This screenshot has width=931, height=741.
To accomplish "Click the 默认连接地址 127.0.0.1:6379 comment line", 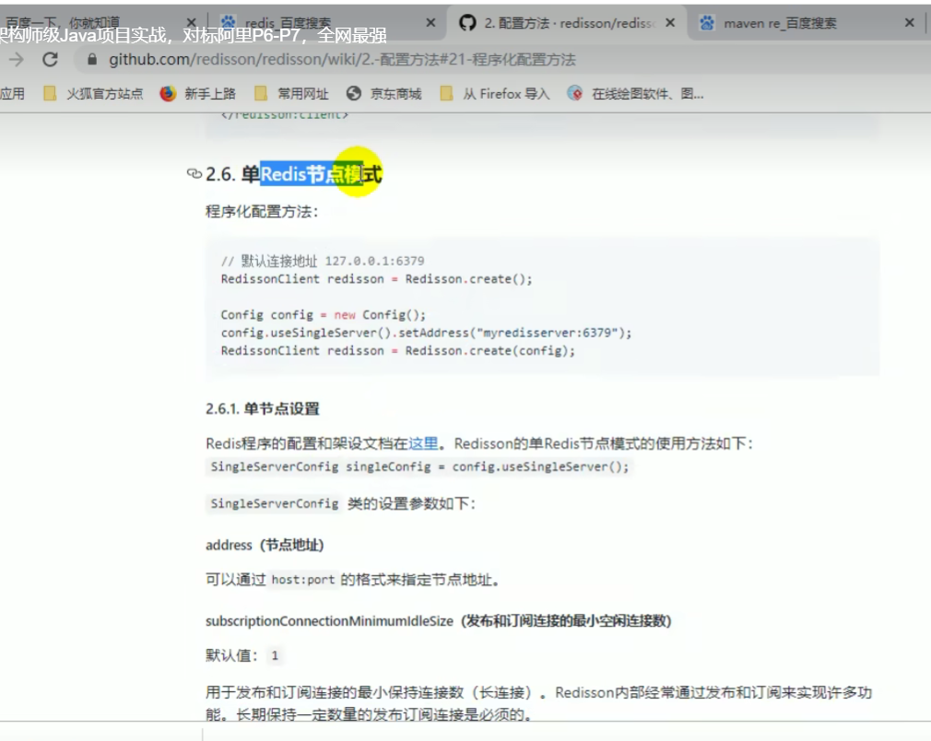I will pos(323,261).
